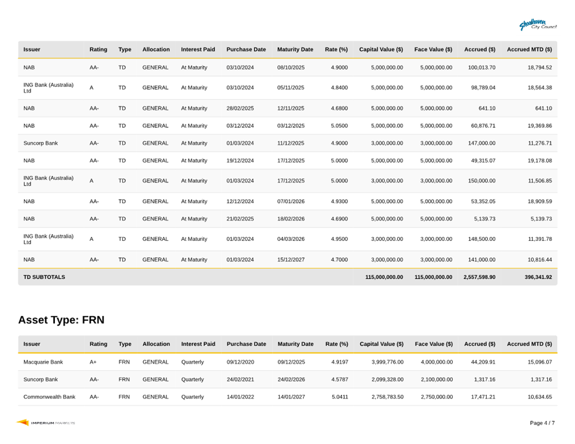Click the A+ rating for Macquarie Bank
The height and width of the screenshot is (444, 575).
[x=93, y=362]
